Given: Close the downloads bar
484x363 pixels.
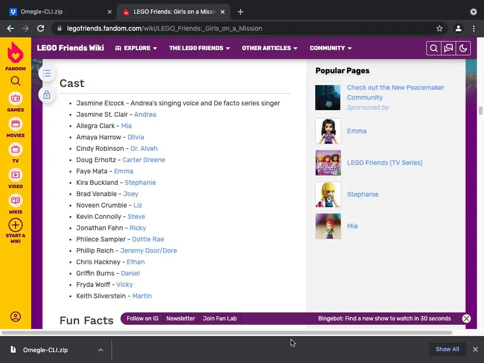Looking at the screenshot, I should 475,349.
